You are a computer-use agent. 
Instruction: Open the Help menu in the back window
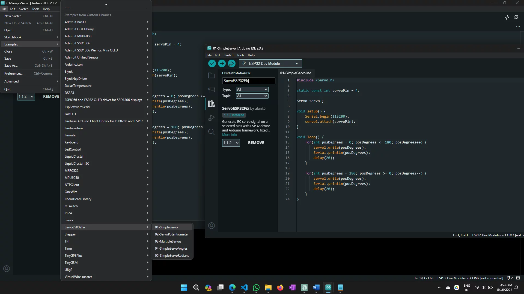46,9
